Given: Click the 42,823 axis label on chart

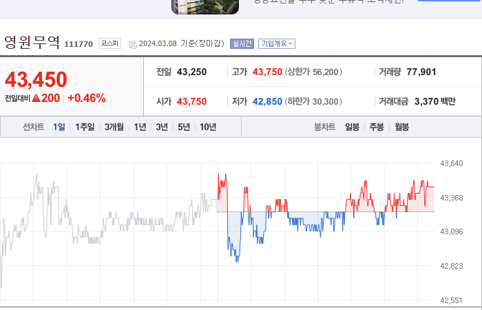Looking at the screenshot, I should pos(452,266).
